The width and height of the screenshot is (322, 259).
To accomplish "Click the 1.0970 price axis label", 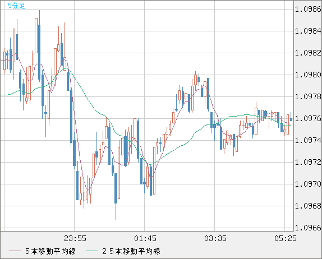I will 308,184.
